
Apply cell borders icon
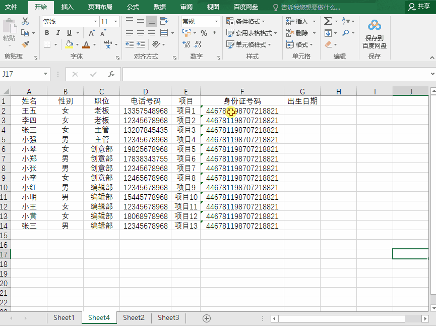[x=47, y=44]
